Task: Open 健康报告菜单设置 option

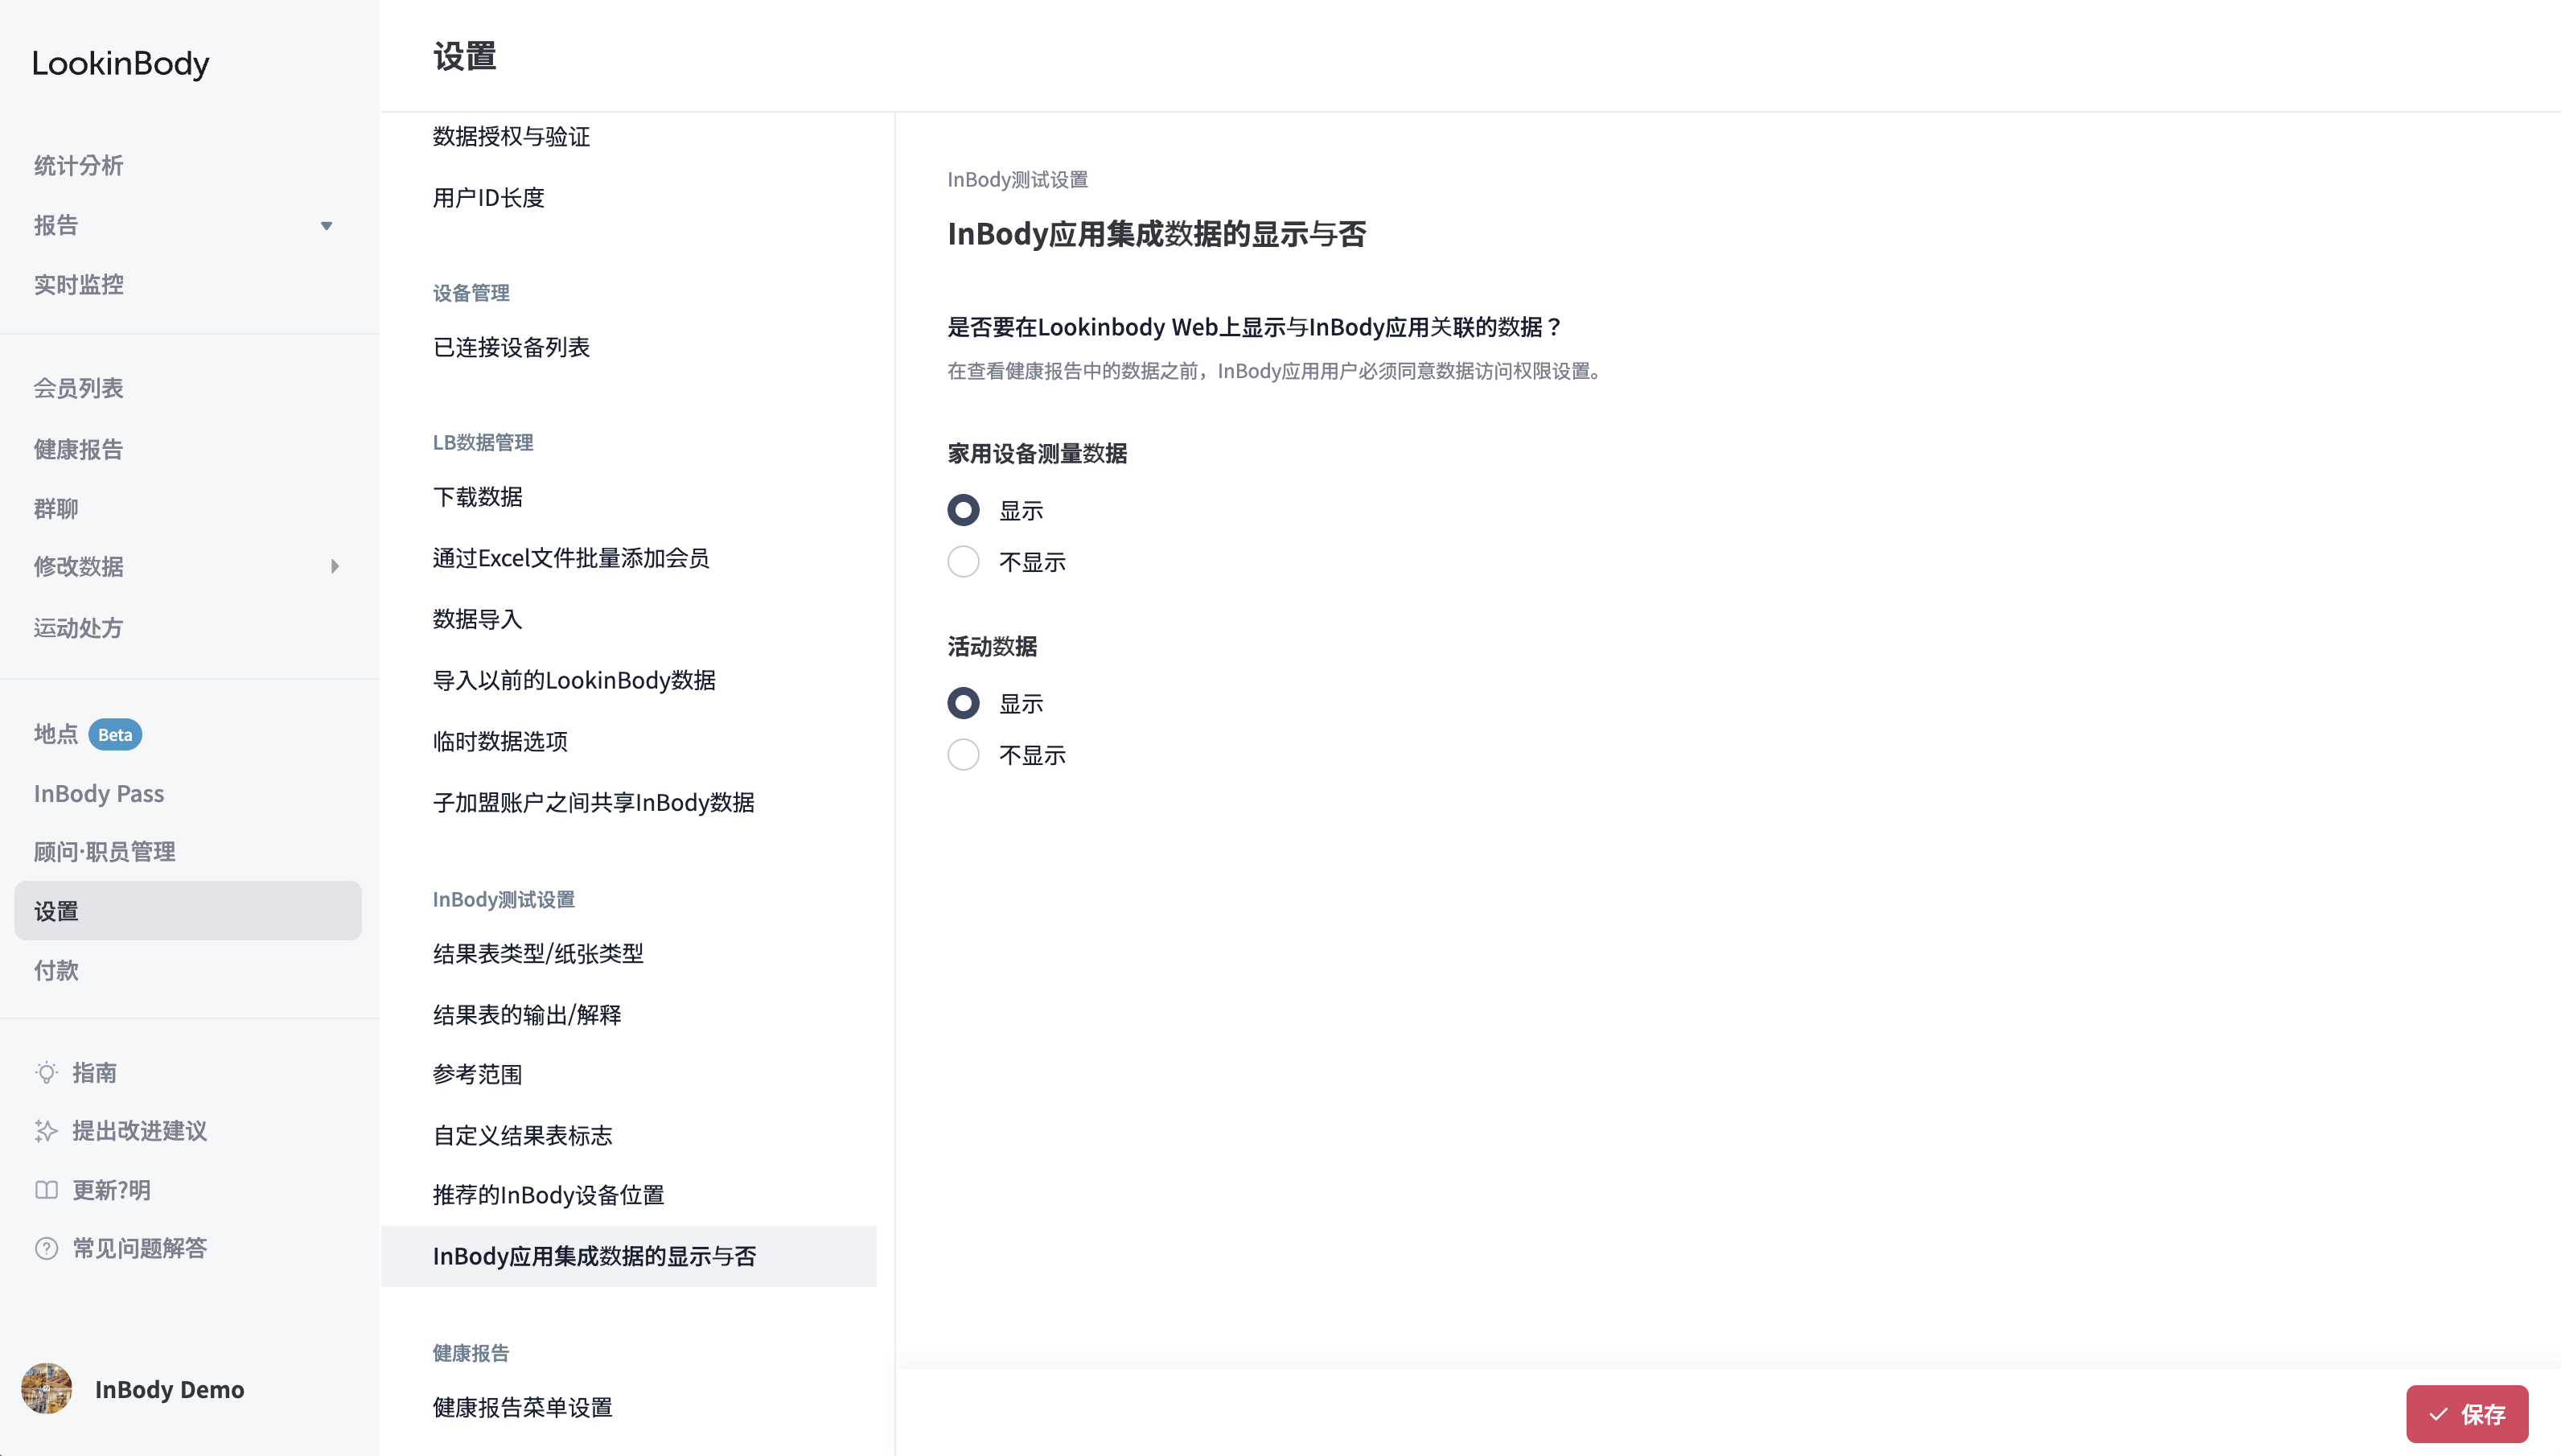Action: 523,1408
